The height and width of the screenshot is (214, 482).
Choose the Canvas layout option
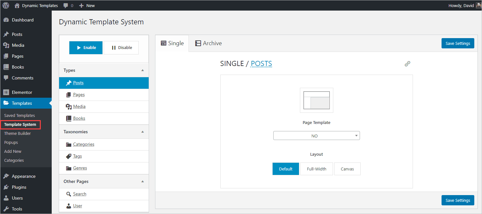coord(347,169)
